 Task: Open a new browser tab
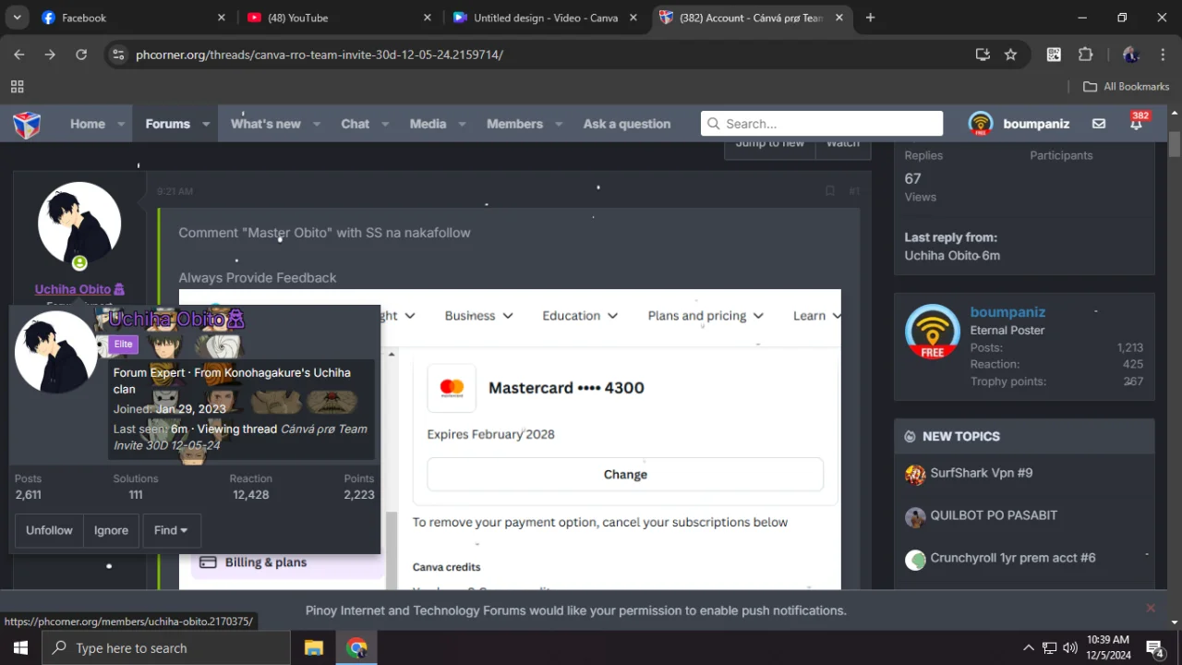[x=870, y=18]
